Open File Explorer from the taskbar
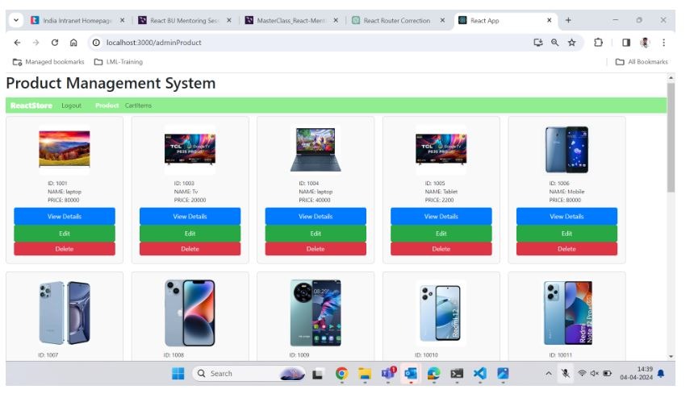This screenshot has width=694, height=406. (x=365, y=375)
